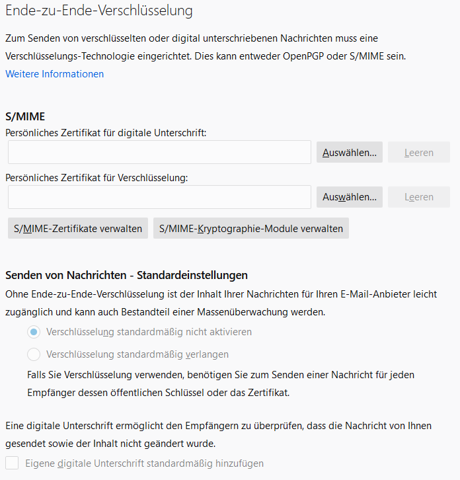Focus the encryption certificate text field
460x480 pixels.
pos(159,197)
